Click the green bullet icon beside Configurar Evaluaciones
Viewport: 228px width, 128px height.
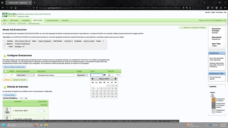coord(5,56)
